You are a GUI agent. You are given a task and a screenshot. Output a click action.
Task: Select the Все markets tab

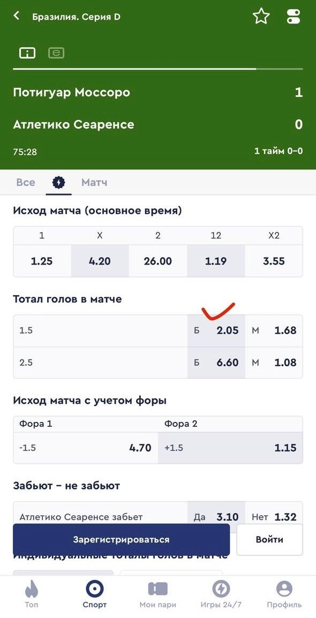[x=26, y=183]
